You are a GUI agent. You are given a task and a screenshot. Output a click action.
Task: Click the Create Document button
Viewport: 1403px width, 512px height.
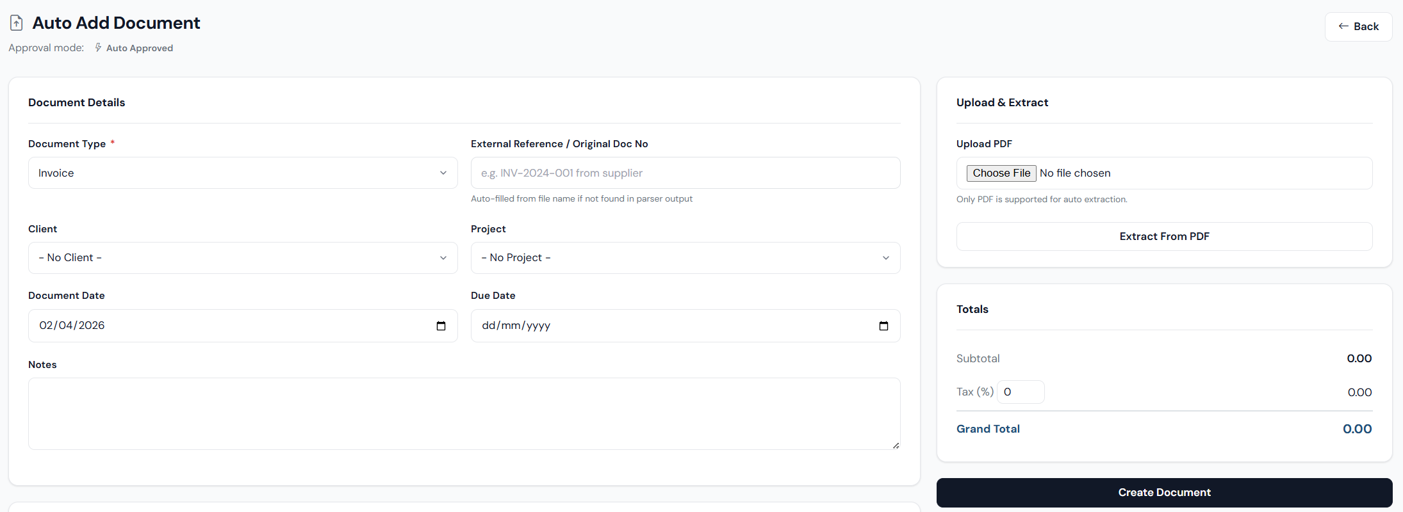pyautogui.click(x=1163, y=492)
